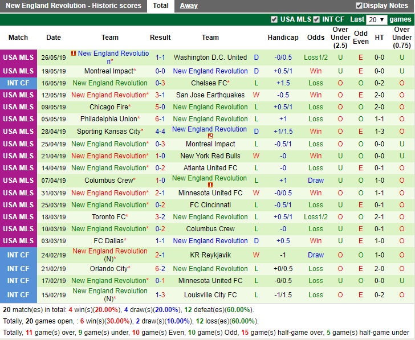
Task: Open Sporting Kansas City team link
Action: 108,132
